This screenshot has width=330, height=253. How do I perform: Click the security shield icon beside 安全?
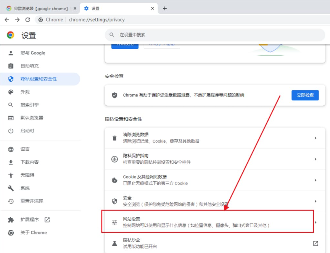[x=114, y=200]
